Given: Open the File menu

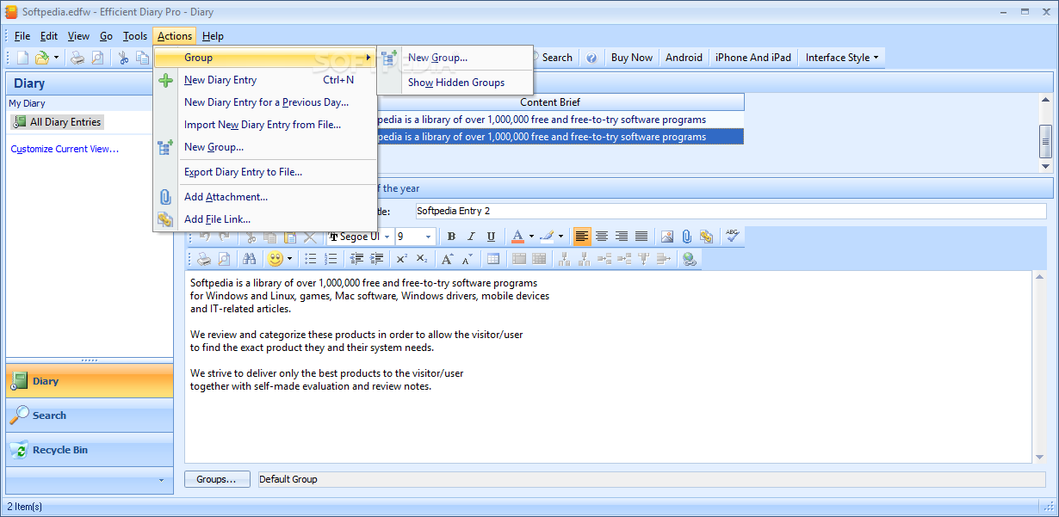Looking at the screenshot, I should 22,36.
